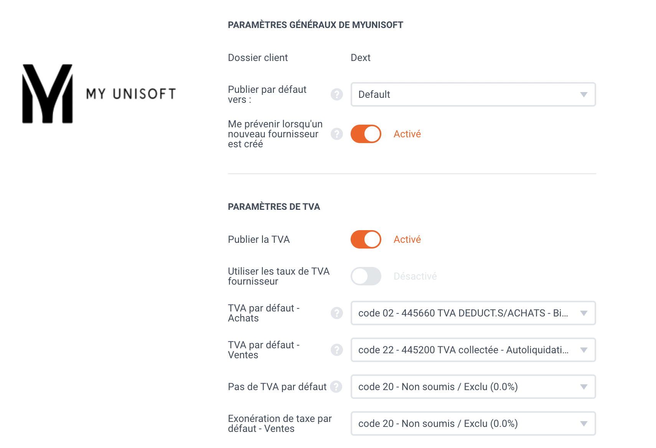656x448 pixels.
Task: Open Exonération de taxe par défaut Ventes dropdown
Action: point(473,423)
